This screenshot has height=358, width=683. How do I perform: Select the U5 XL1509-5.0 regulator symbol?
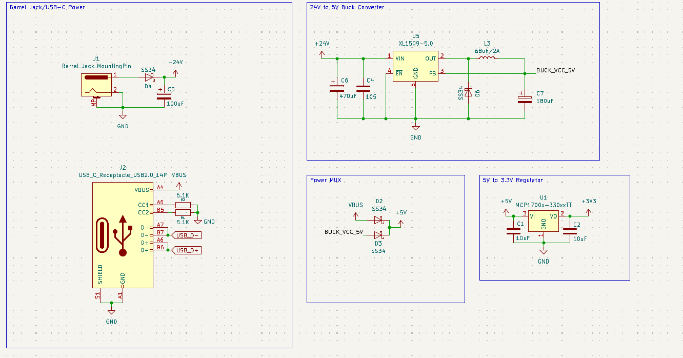coord(415,66)
